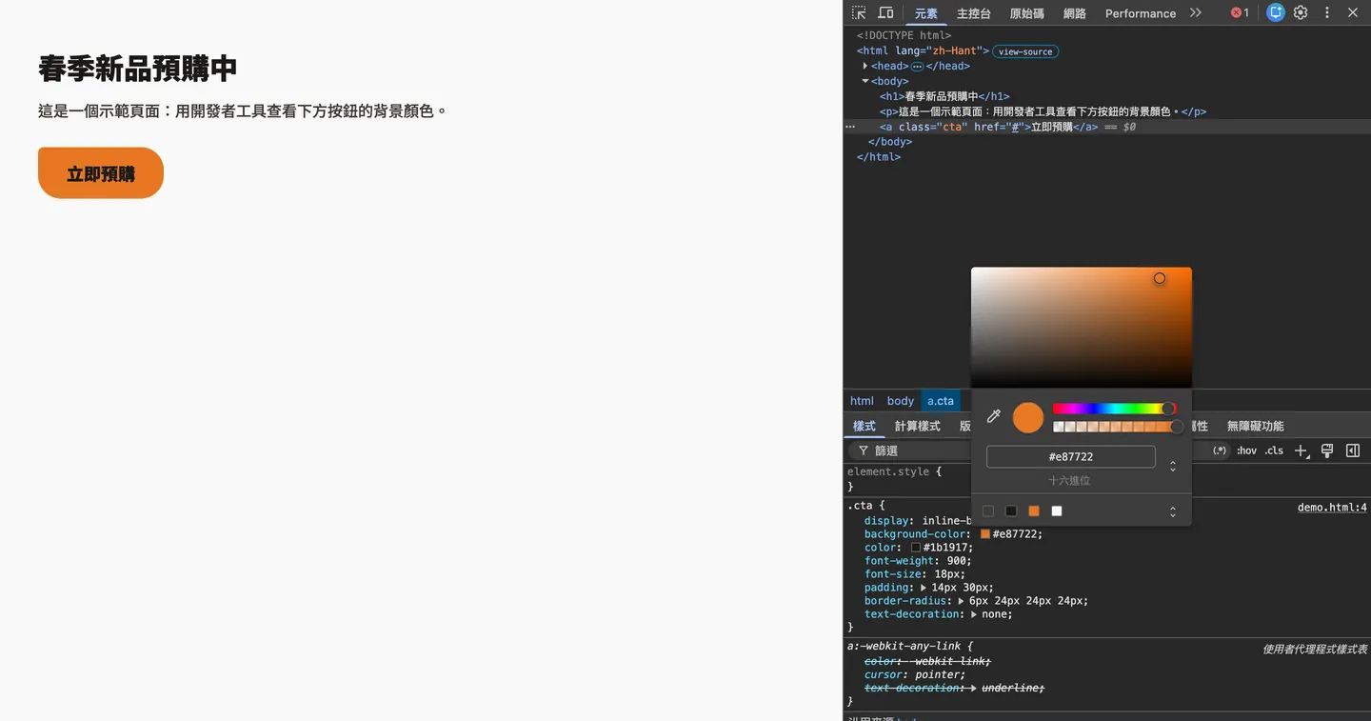The height and width of the screenshot is (721, 1371).
Task: Open the 網路 tab
Action: coord(1074,13)
